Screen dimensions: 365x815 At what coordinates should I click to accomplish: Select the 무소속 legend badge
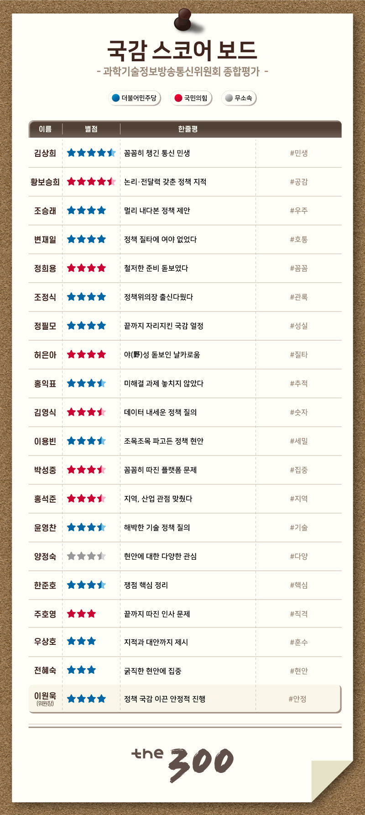[x=239, y=98]
